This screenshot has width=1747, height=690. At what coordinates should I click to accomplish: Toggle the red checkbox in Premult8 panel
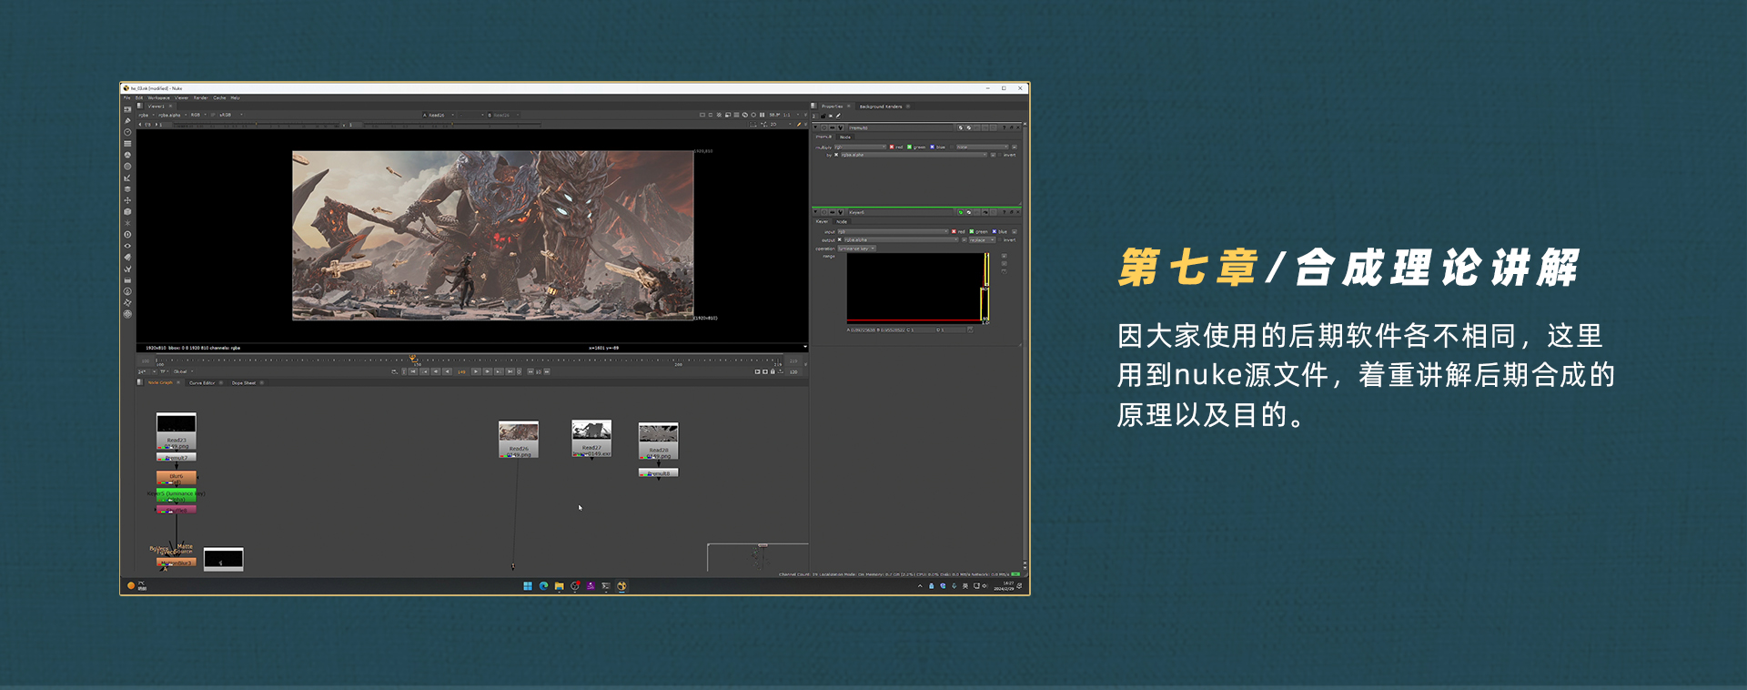892,147
